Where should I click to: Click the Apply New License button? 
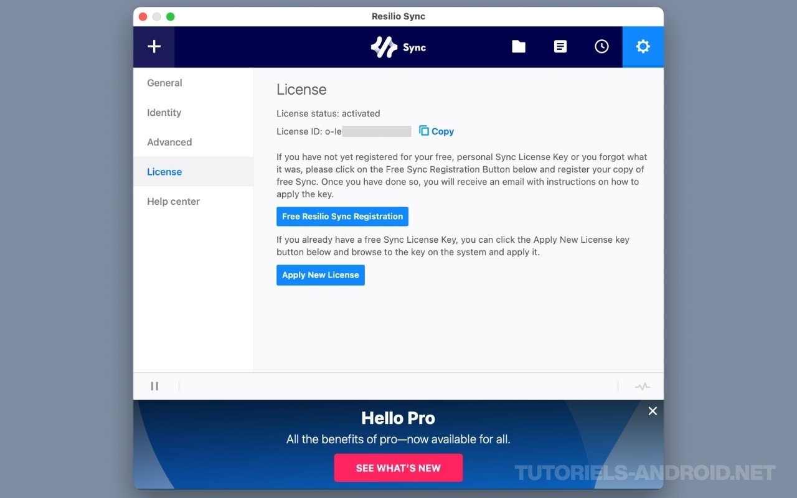[321, 275]
